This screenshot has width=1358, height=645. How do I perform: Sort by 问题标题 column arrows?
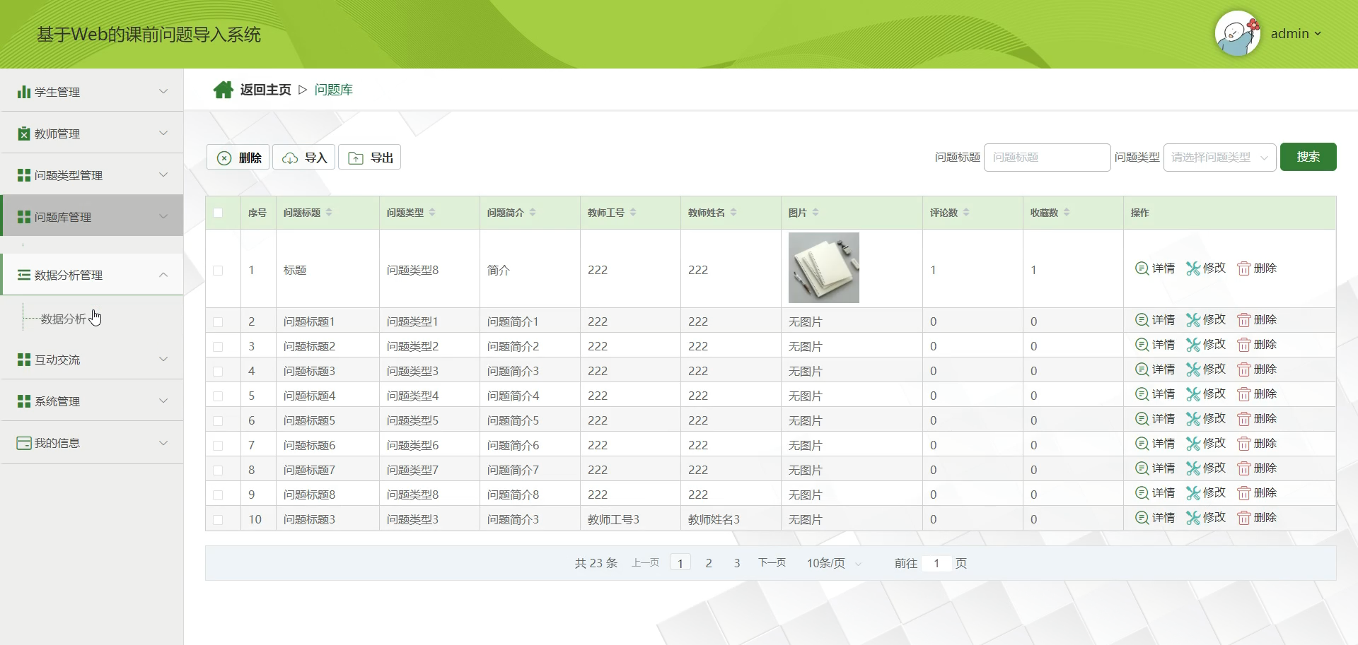point(329,213)
